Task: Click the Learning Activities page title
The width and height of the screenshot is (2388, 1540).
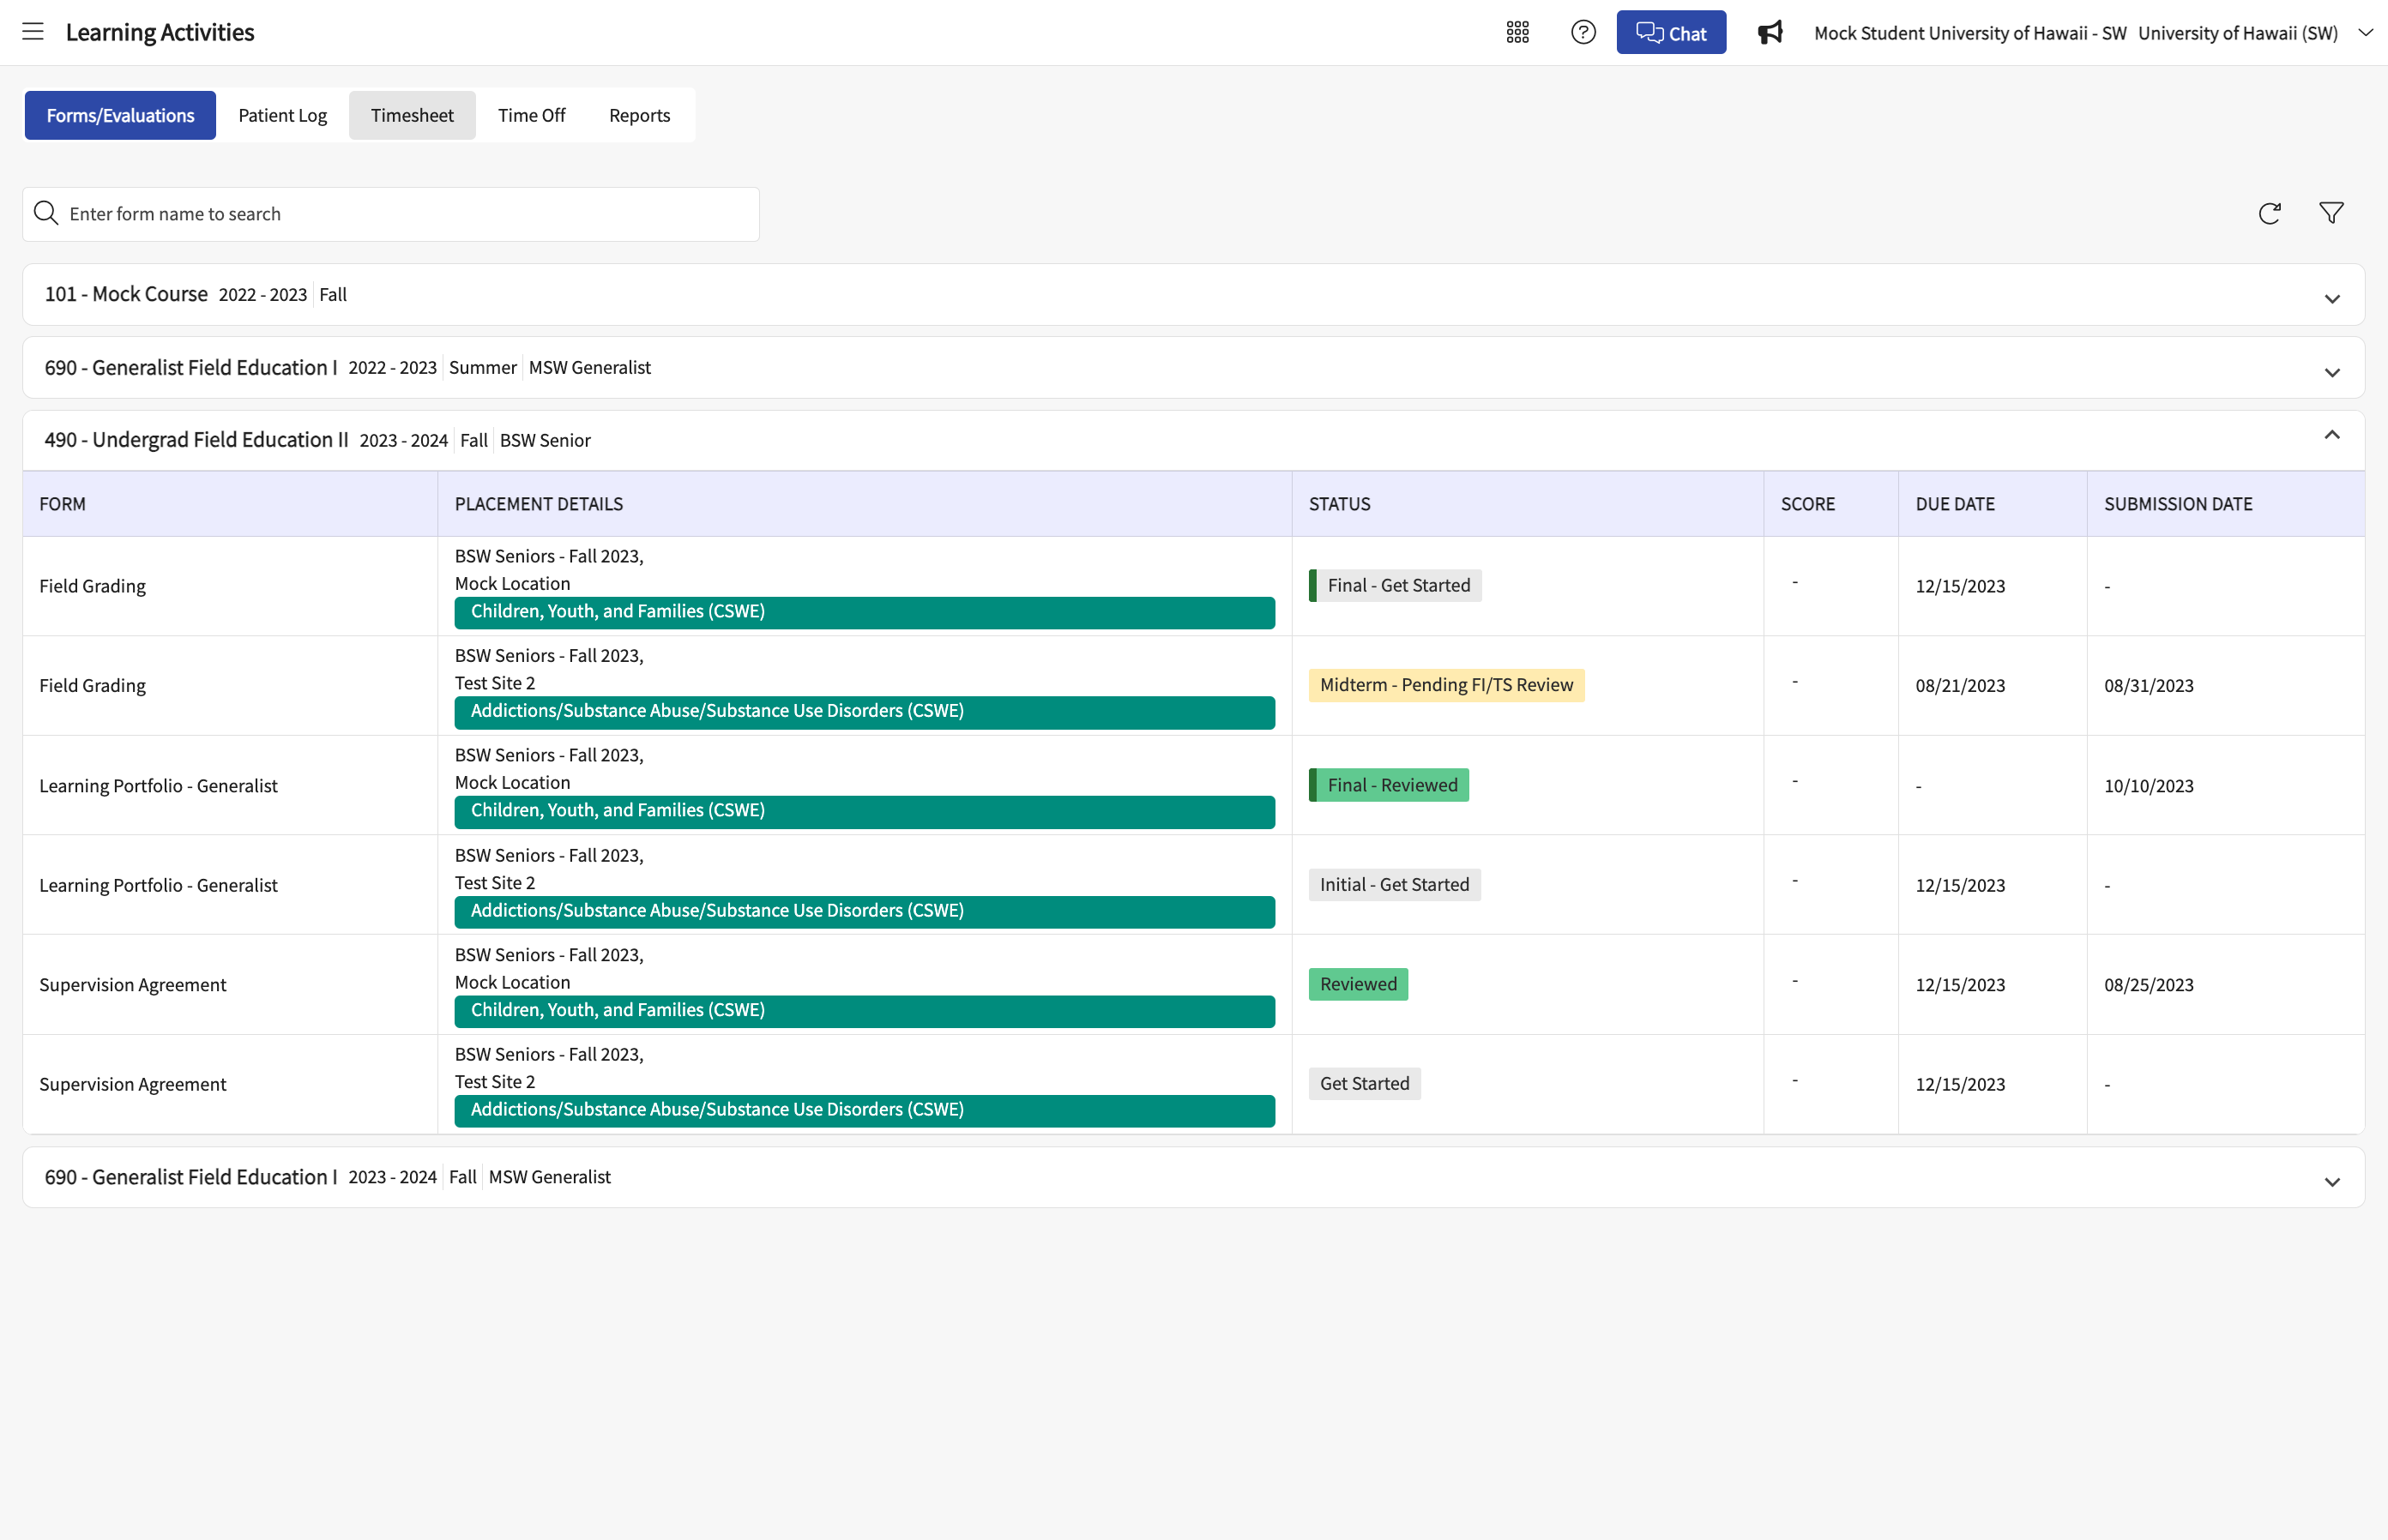Action: 160,32
